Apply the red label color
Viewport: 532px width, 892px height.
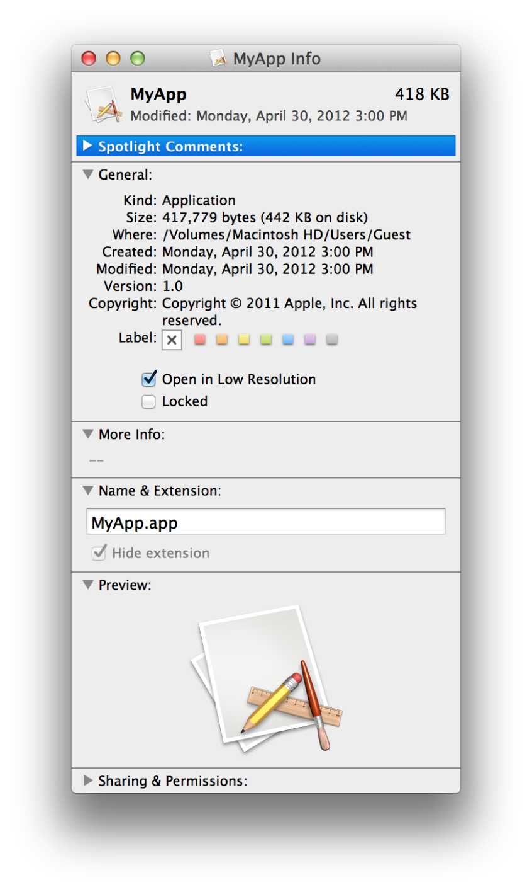point(200,340)
